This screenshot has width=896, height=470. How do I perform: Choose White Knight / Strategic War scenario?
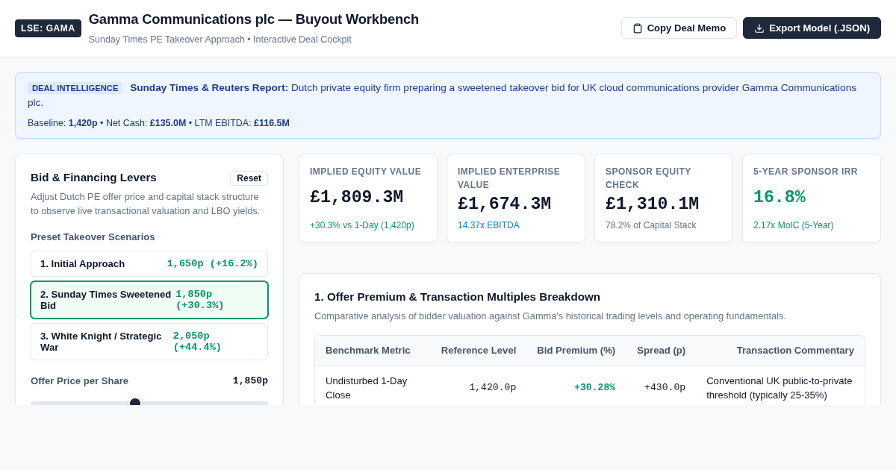click(149, 342)
